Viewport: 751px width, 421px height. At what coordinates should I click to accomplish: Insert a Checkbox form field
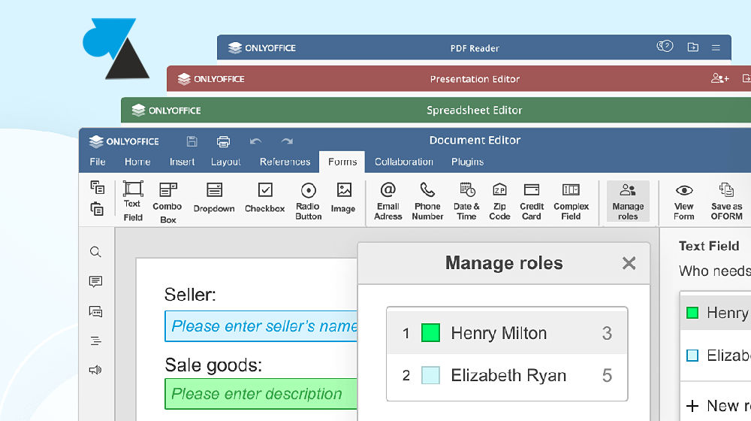pyautogui.click(x=265, y=198)
